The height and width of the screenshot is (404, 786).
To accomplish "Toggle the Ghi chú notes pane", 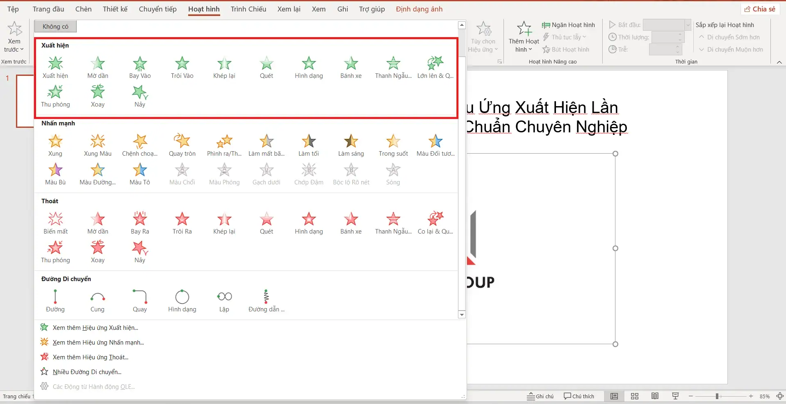I will (540, 396).
